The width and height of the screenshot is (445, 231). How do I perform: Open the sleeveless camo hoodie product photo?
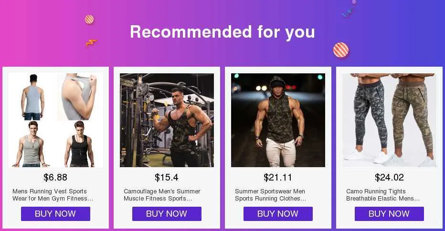(278, 120)
